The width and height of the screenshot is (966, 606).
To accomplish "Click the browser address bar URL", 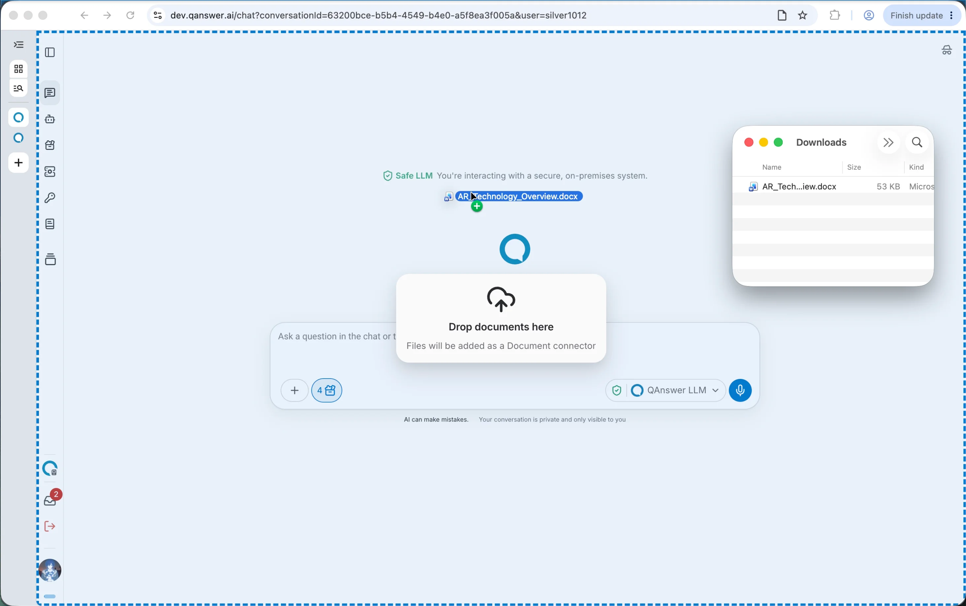I will click(378, 15).
